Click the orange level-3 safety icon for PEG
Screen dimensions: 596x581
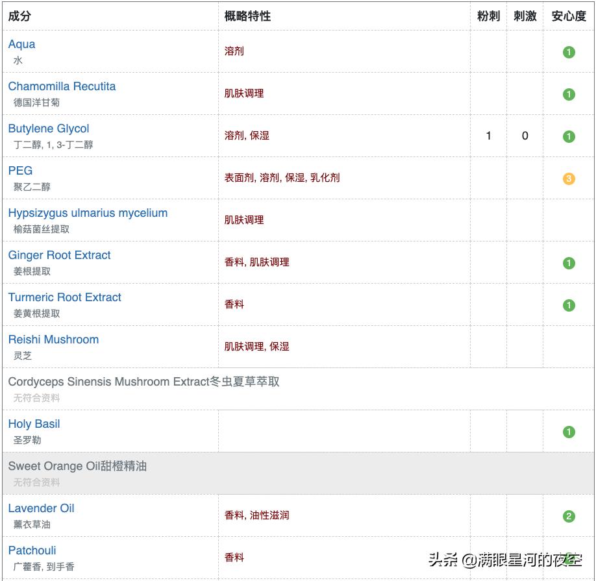pyautogui.click(x=569, y=179)
